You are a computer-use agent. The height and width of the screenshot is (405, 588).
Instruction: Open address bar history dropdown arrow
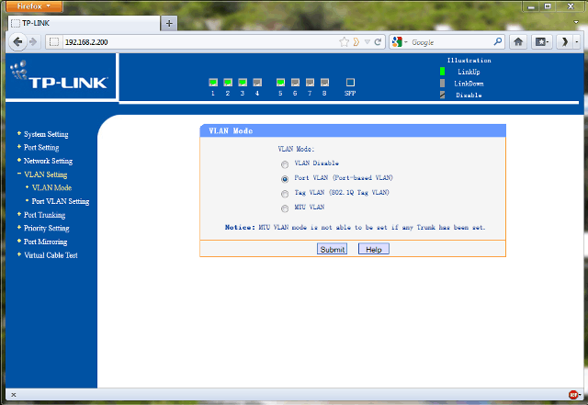click(367, 42)
